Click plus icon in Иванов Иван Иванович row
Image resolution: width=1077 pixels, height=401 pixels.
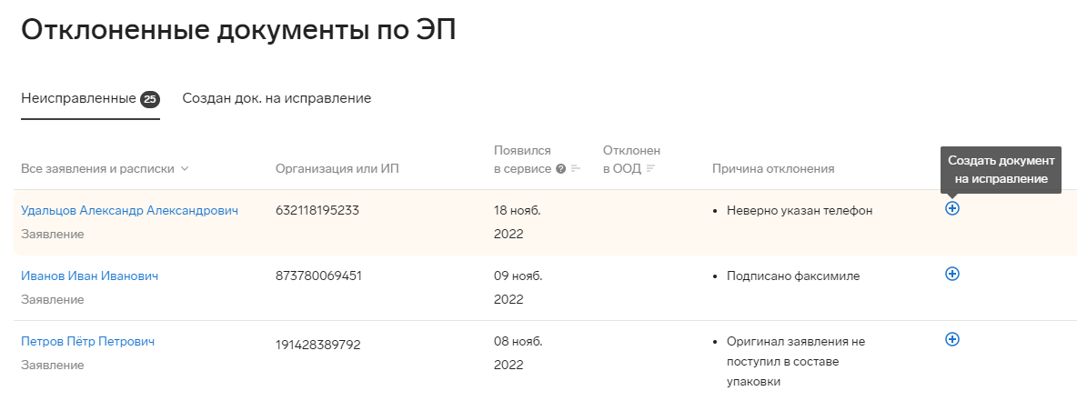point(952,274)
